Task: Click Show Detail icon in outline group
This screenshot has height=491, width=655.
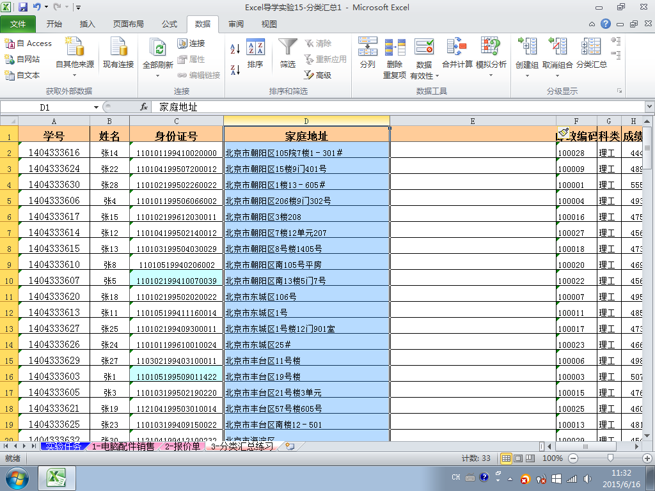Action: tap(615, 41)
